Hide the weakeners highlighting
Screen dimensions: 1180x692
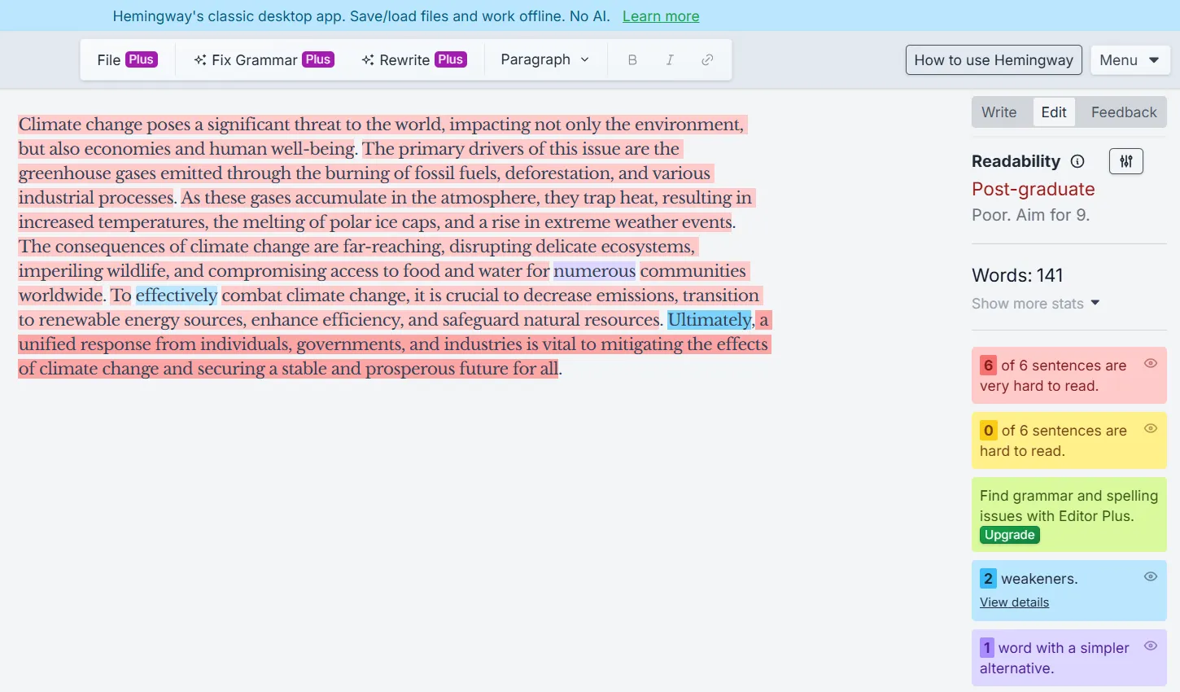tap(1151, 576)
